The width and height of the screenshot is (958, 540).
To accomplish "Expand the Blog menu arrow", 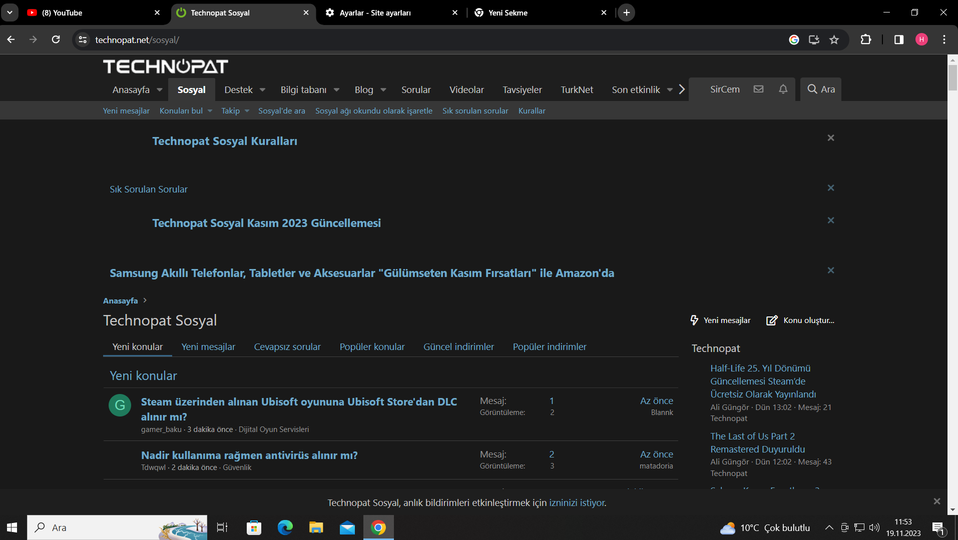I will tap(383, 90).
